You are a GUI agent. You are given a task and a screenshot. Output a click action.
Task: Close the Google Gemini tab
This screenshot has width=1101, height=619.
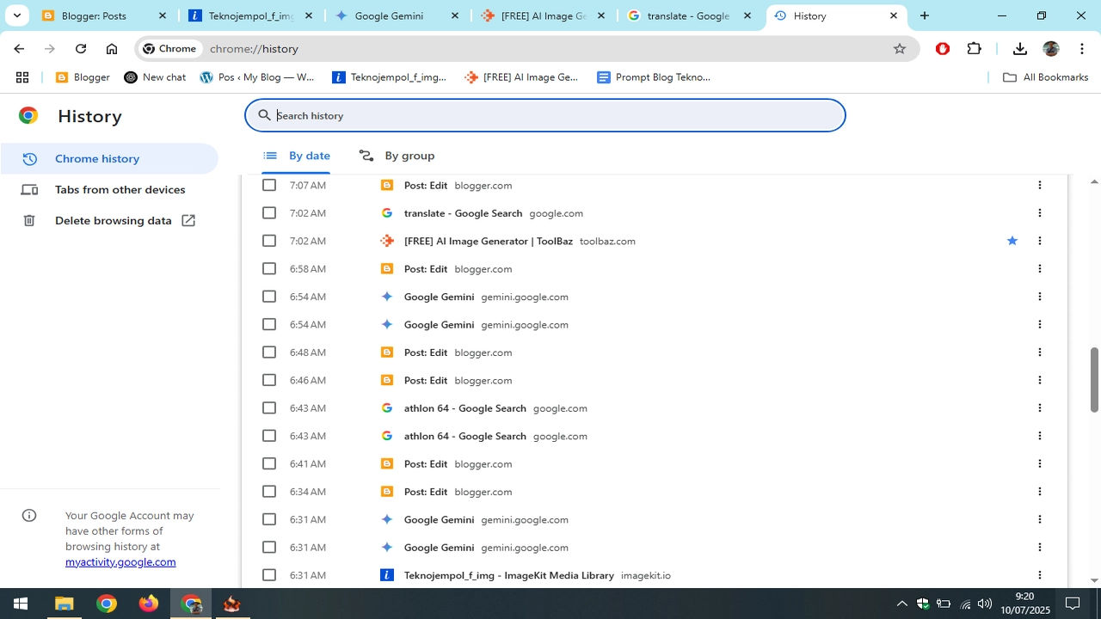click(x=455, y=15)
